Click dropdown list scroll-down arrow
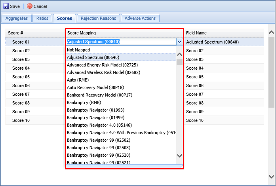 pos(179,156)
